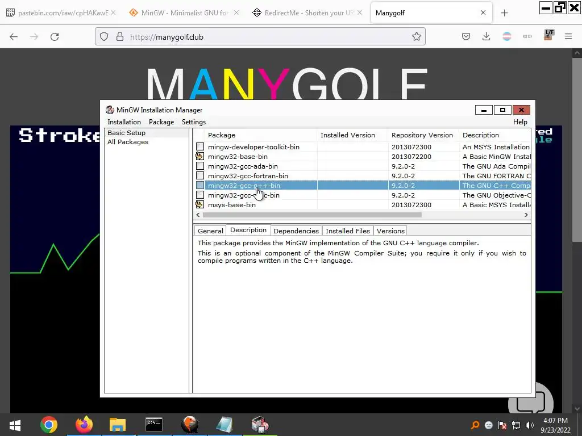Close the MinGW browser tab
Screen dimensions: 582x436
236,12
